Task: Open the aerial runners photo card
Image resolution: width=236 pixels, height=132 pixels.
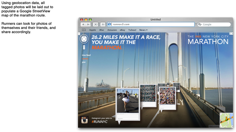Action: pos(148,95)
